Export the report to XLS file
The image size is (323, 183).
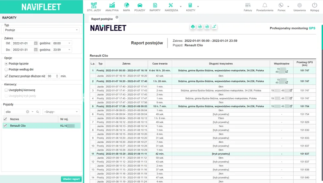click(x=200, y=27)
